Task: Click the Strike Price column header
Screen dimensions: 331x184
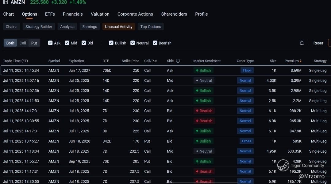Action: click(x=130, y=61)
